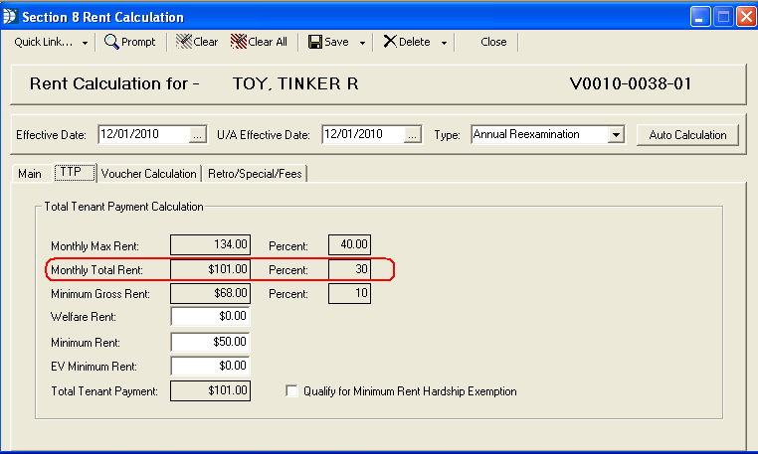758x454 pixels.
Task: Close the window with red X
Action: (746, 17)
